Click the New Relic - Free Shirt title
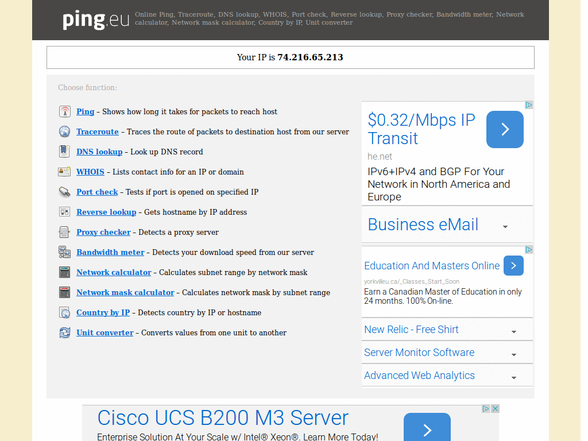 (x=411, y=330)
